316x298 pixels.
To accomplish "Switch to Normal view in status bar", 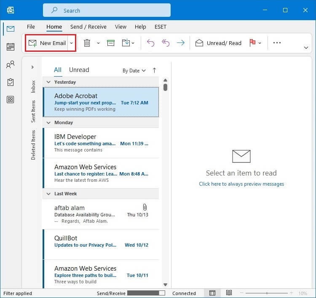I will tap(212, 293).
